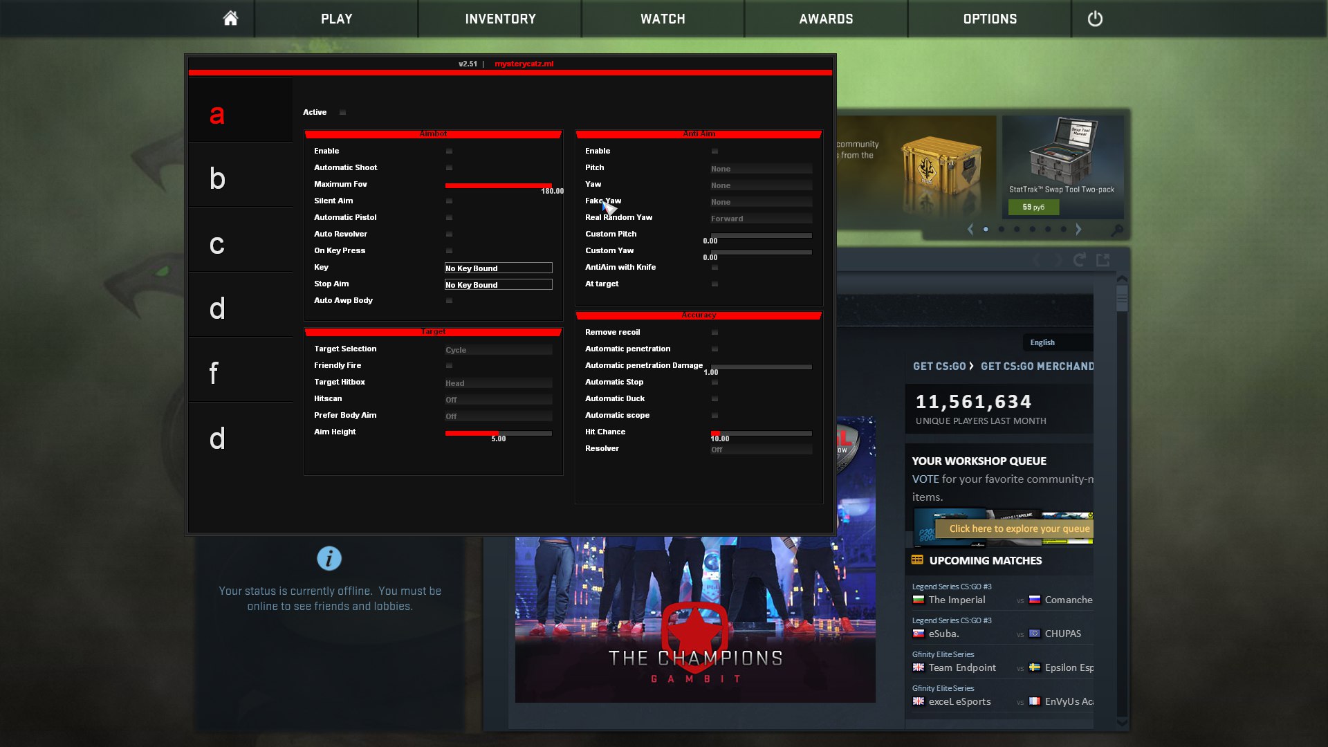This screenshot has width=1328, height=747.
Task: Click the magnifier icon below store carousel
Action: point(1116,230)
